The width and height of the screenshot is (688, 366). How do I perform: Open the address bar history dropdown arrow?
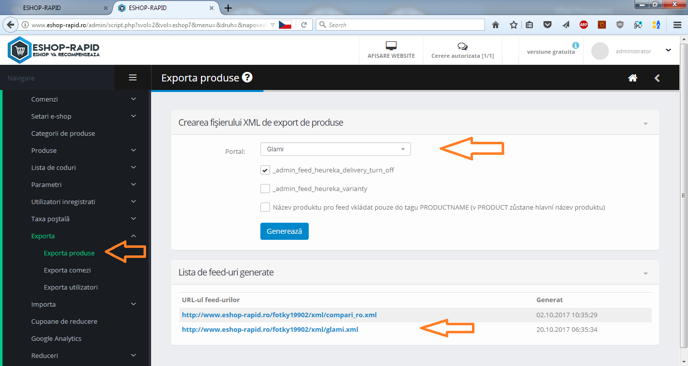272,25
